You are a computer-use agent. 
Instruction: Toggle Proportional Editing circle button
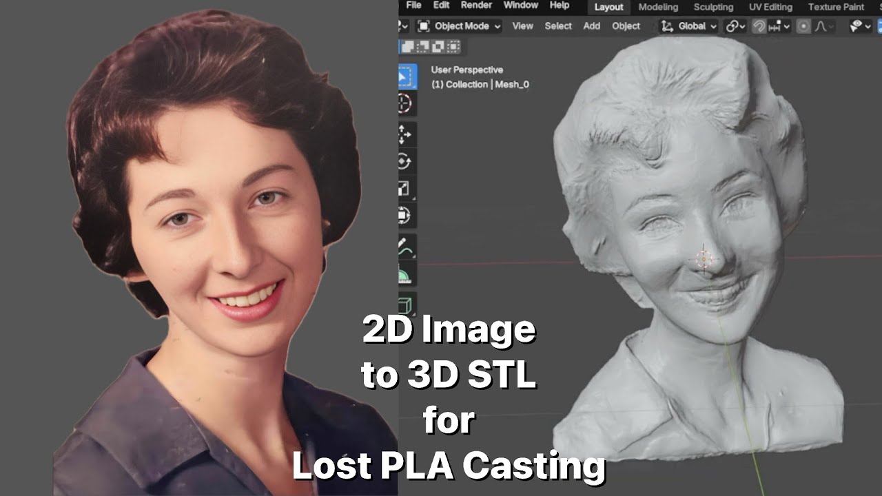[803, 26]
